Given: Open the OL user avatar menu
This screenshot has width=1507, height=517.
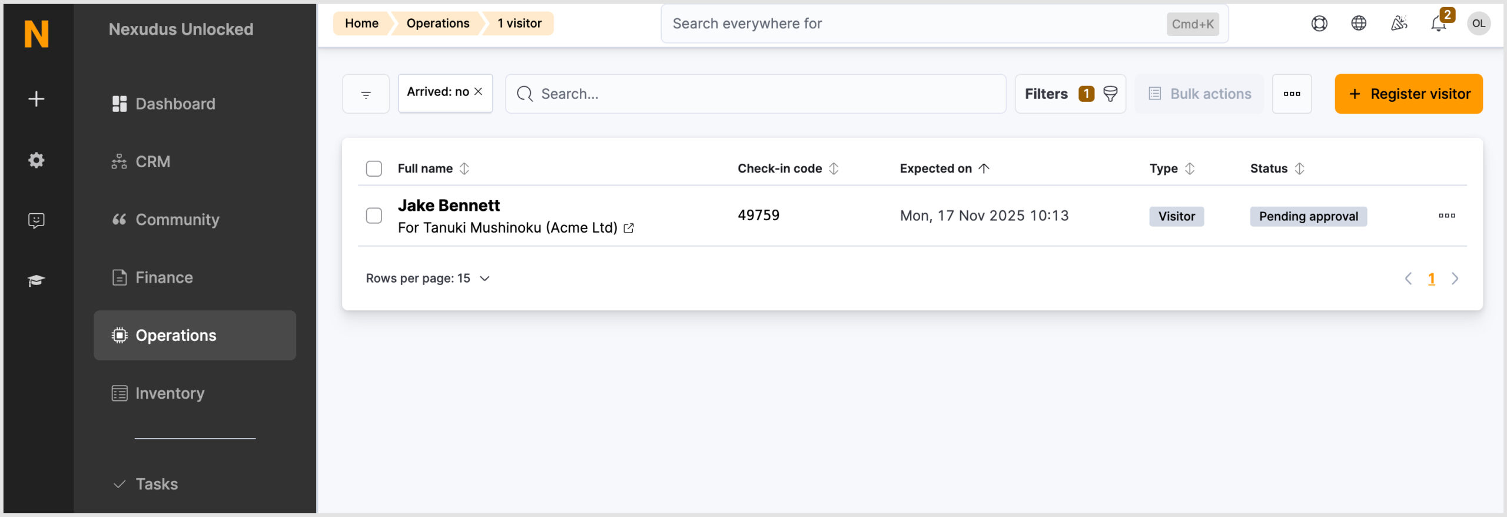Looking at the screenshot, I should [1479, 24].
